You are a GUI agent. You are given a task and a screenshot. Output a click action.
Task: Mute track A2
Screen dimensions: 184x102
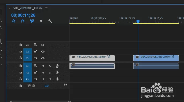click(43, 73)
